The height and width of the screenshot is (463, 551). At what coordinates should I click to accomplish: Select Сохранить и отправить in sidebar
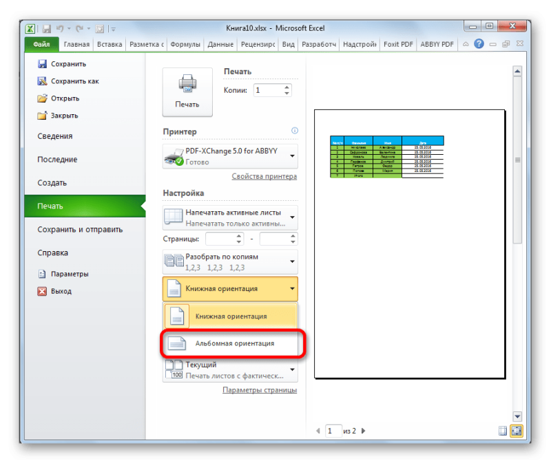tap(80, 230)
